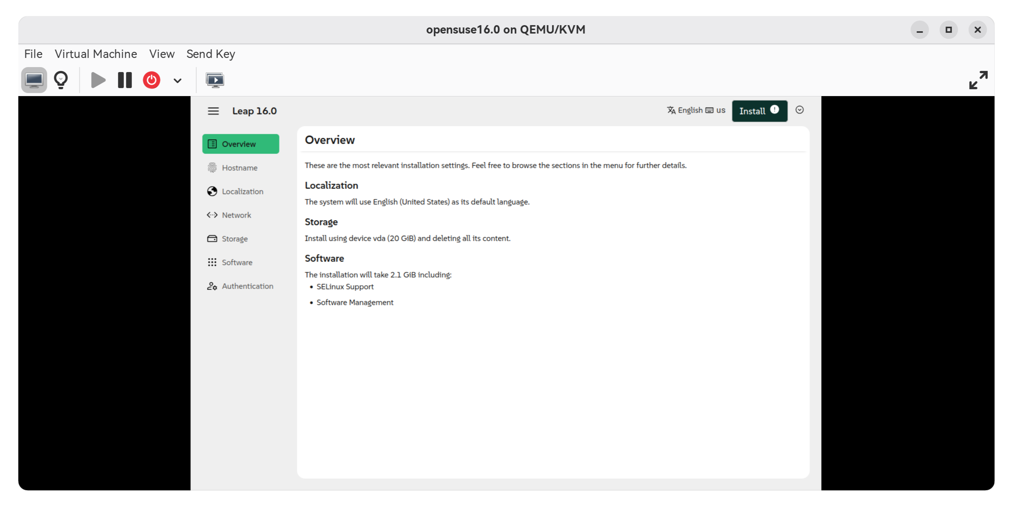Open the Send Key menu
The width and height of the screenshot is (1013, 511).
211,54
